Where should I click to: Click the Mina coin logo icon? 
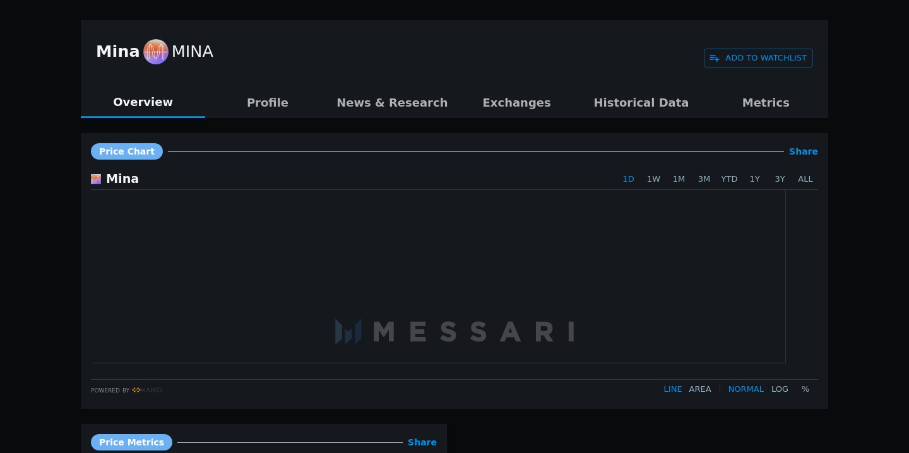pos(156,52)
